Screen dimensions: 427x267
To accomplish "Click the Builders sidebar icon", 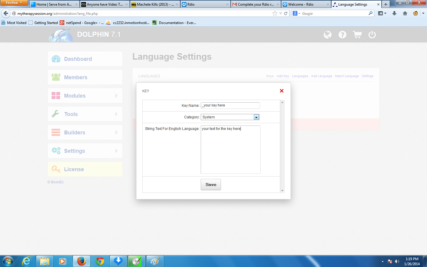I will click(56, 132).
